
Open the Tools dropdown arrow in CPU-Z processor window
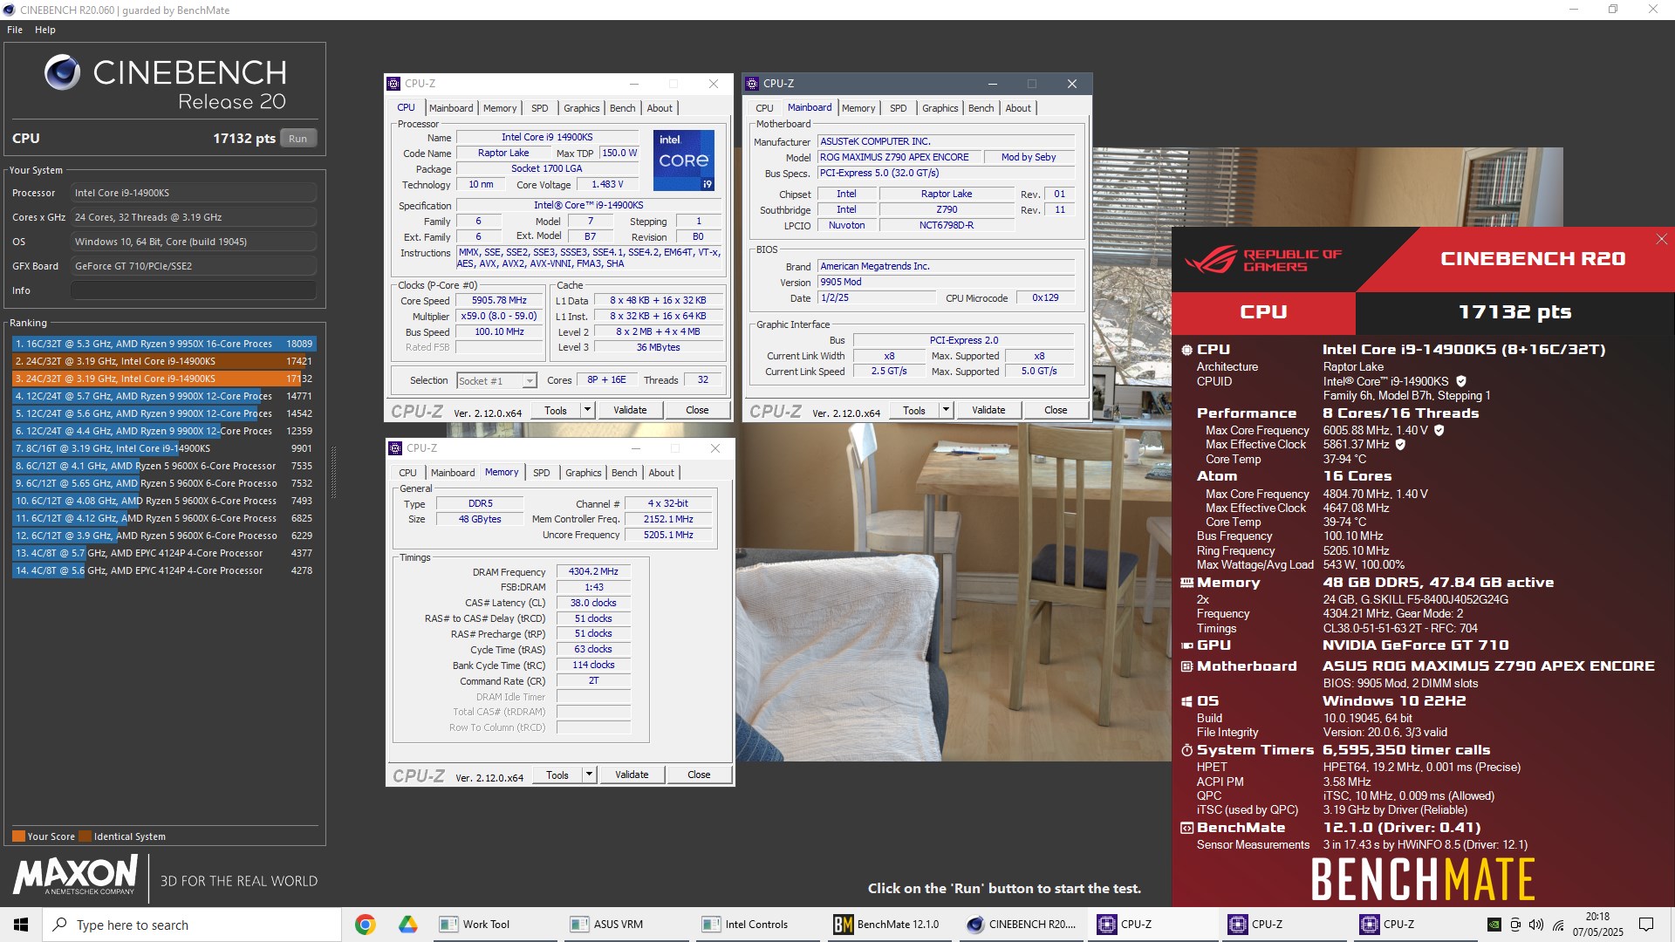(x=587, y=410)
